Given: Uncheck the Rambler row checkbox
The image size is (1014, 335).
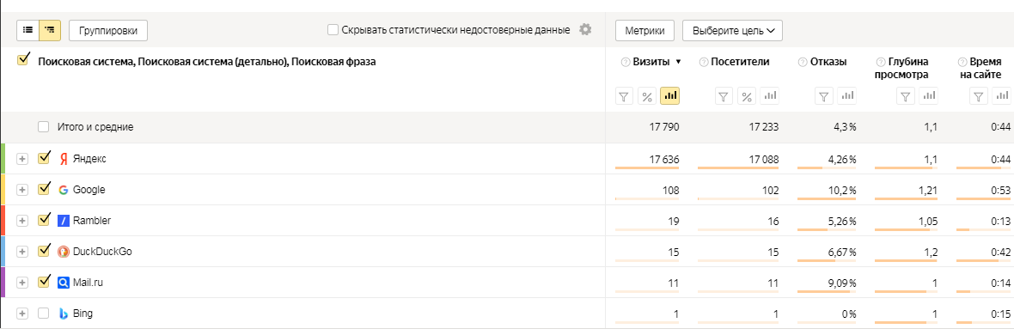Looking at the screenshot, I should pyautogui.click(x=44, y=219).
